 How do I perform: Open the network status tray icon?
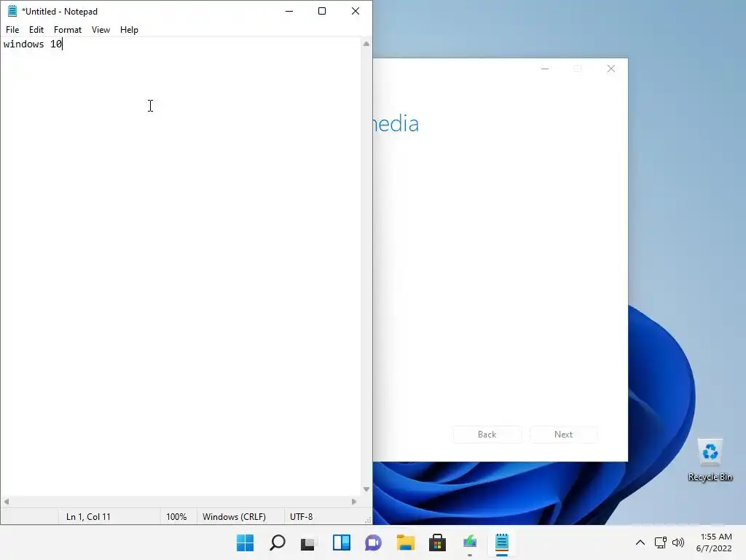660,542
